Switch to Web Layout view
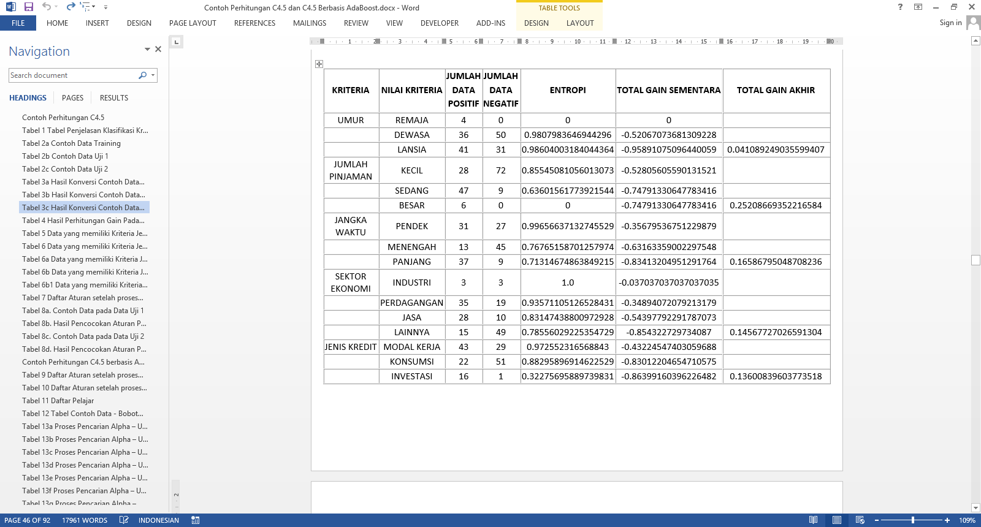Screen dimensions: 981x527 coord(860,520)
